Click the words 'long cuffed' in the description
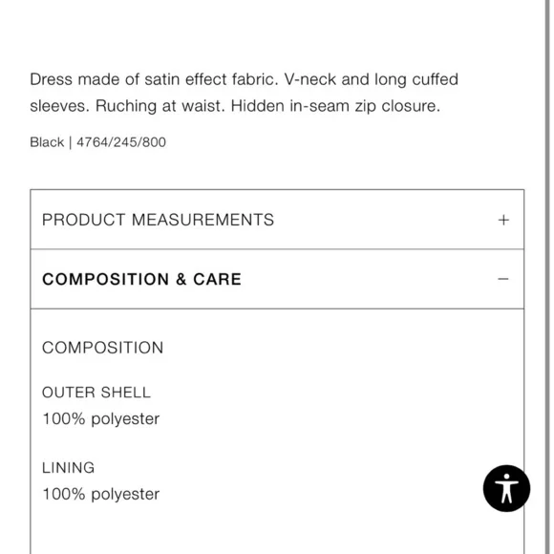The width and height of the screenshot is (554, 554). pyautogui.click(x=416, y=79)
